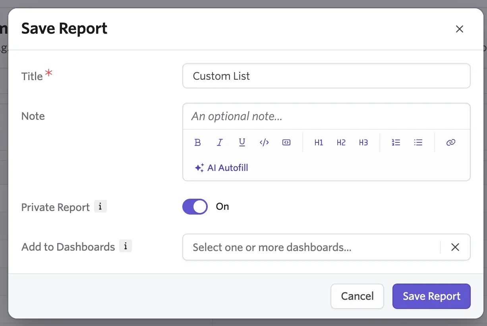Insert a numbered list in the note
This screenshot has width=487, height=326.
pyautogui.click(x=396, y=142)
